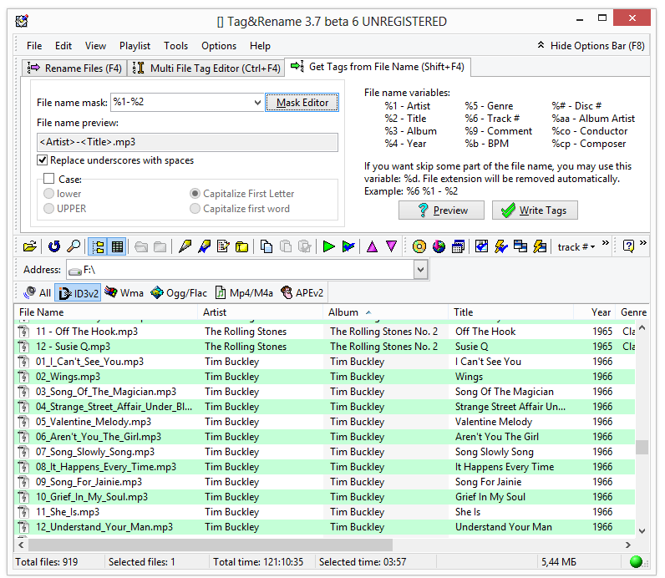The image size is (665, 578).
Task: Open the File name mask dropdown
Action: tap(257, 103)
